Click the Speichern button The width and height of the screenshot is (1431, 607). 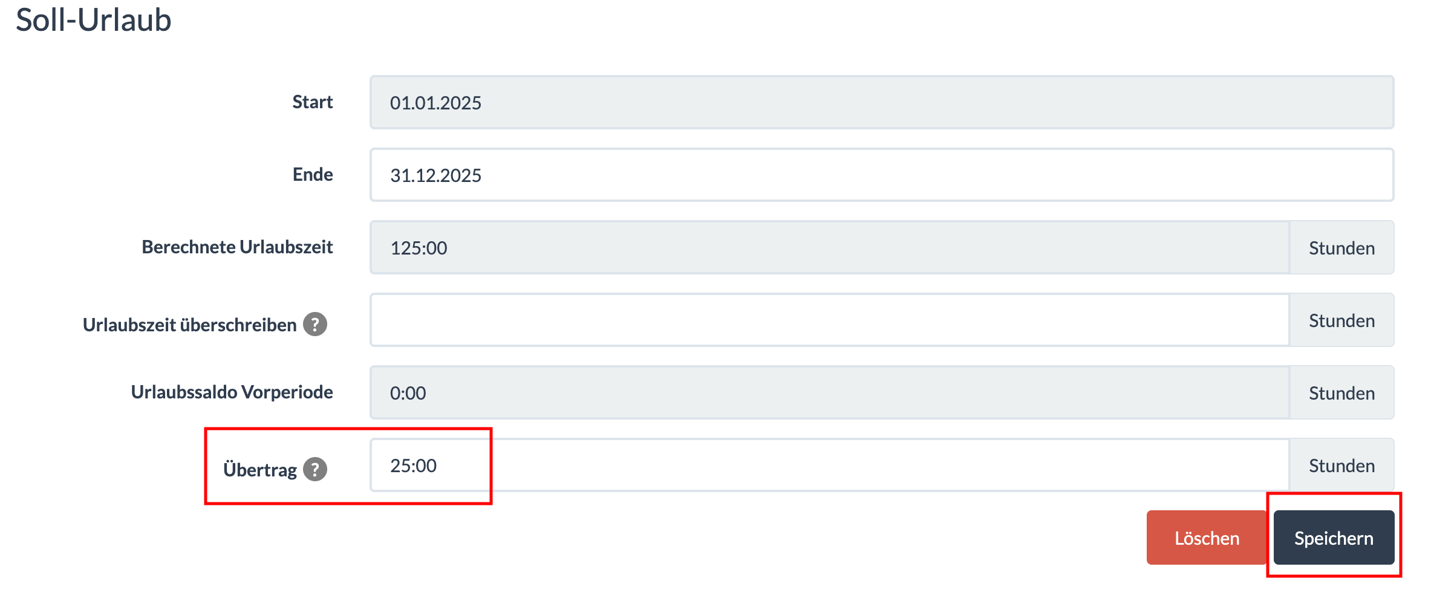click(1334, 537)
